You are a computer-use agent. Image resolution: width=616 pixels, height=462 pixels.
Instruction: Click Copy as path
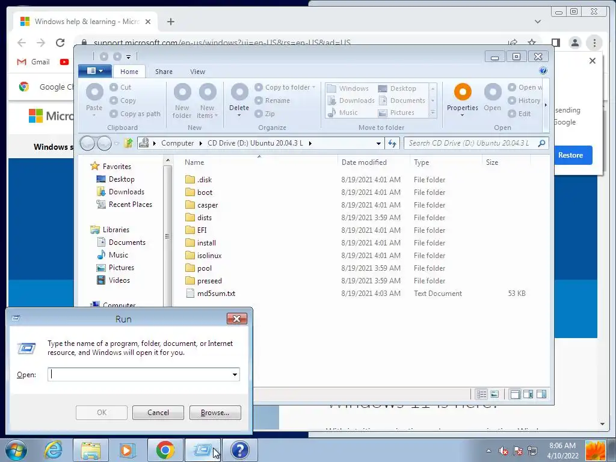pos(135,114)
